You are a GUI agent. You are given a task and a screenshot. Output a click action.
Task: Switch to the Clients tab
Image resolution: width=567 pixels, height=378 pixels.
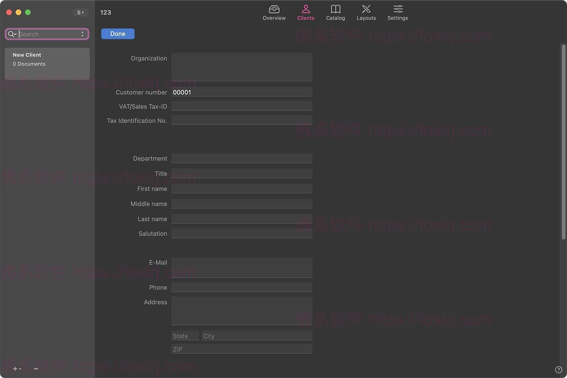coord(306,12)
